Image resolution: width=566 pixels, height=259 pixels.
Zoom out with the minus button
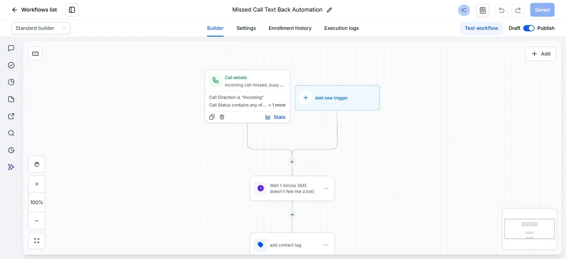click(x=37, y=221)
